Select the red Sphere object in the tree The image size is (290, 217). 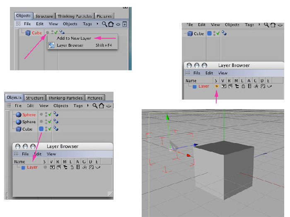pyautogui.click(x=29, y=114)
